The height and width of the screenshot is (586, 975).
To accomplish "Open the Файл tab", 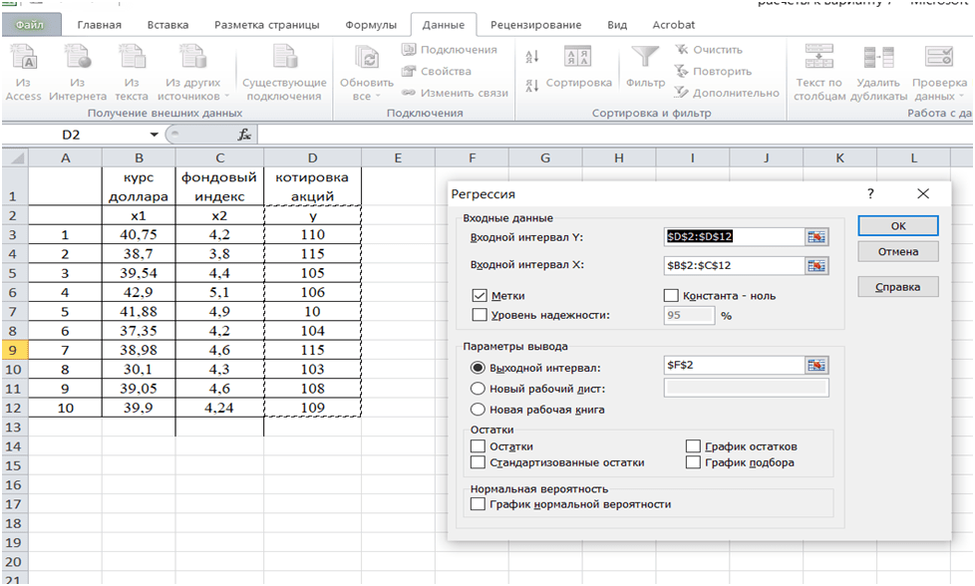I will pyautogui.click(x=31, y=25).
